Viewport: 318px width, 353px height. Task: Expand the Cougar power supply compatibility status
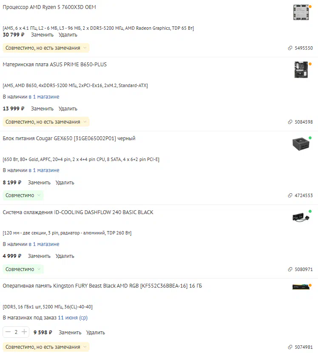click(x=23, y=195)
